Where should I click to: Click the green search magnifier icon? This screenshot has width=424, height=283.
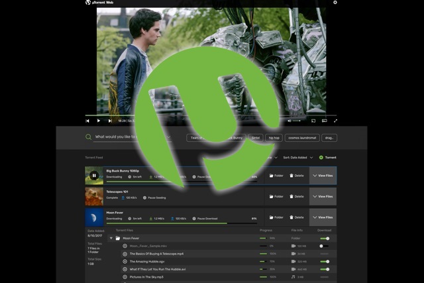point(88,137)
